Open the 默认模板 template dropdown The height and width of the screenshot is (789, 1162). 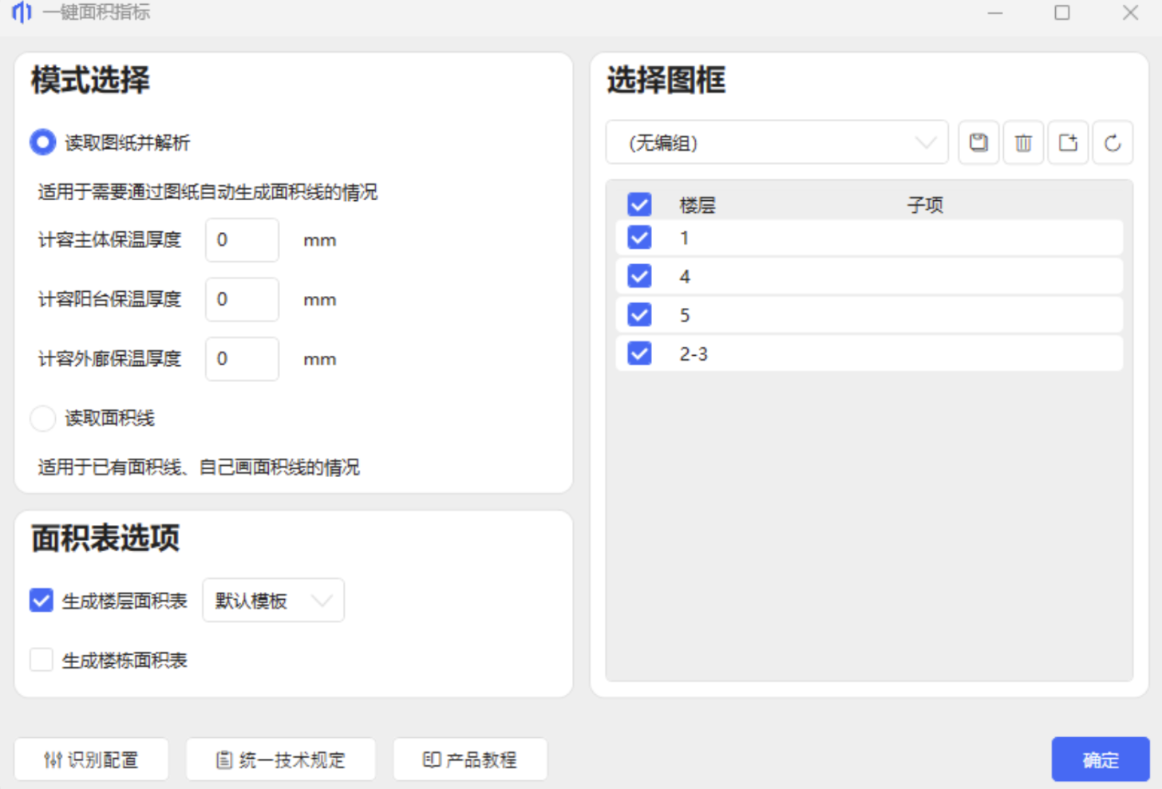[x=273, y=600]
